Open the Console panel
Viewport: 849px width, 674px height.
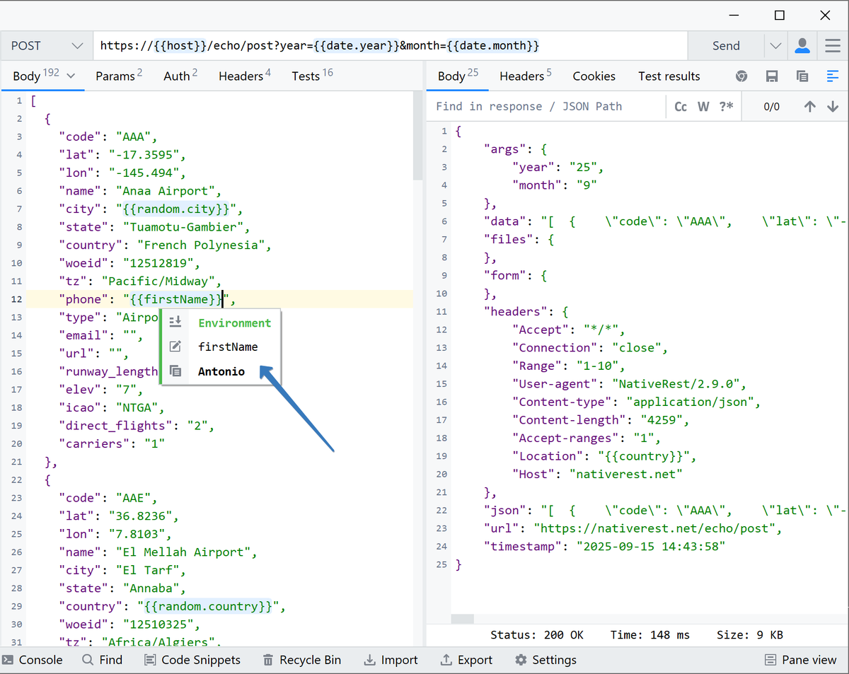(x=33, y=660)
